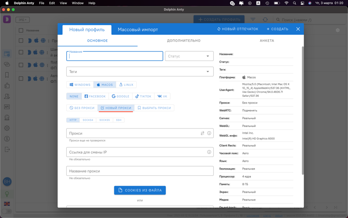Open the API icon in the sidebar
Image resolution: width=348 pixels, height=218 pixels.
[7, 107]
